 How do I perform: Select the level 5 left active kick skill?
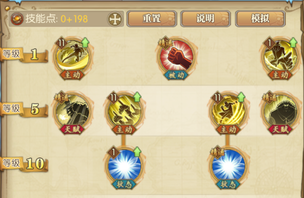point(124,111)
